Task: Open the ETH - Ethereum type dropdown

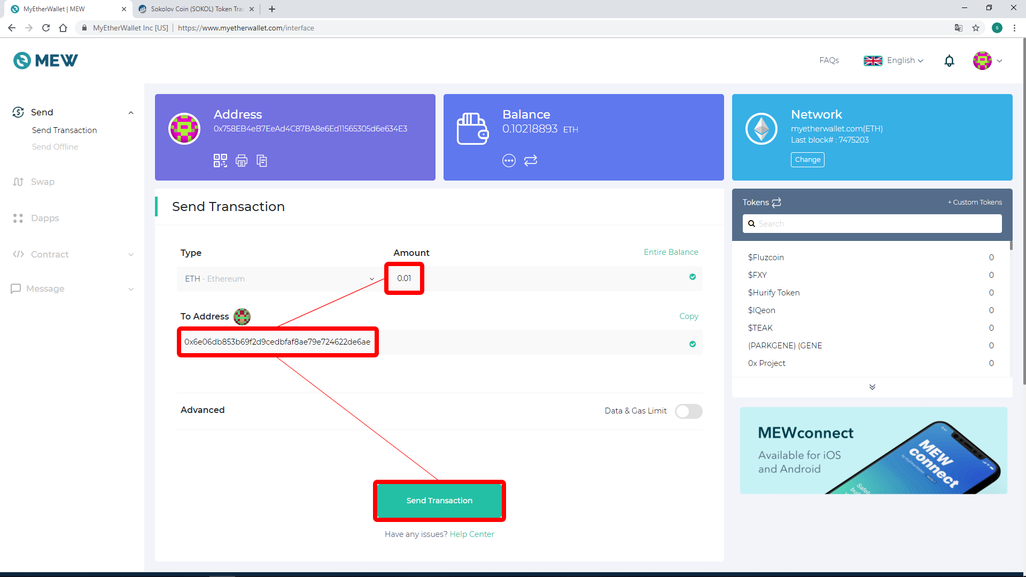Action: click(x=279, y=279)
